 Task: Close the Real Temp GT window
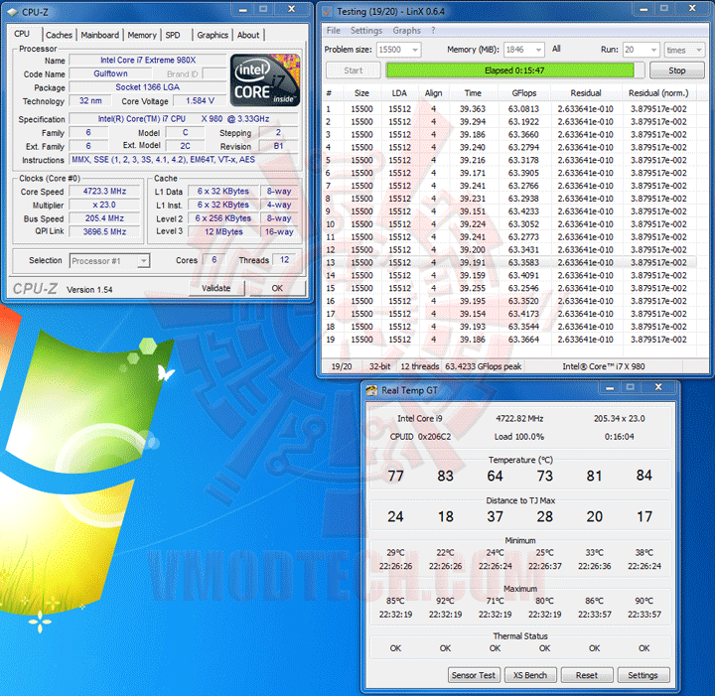point(658,387)
